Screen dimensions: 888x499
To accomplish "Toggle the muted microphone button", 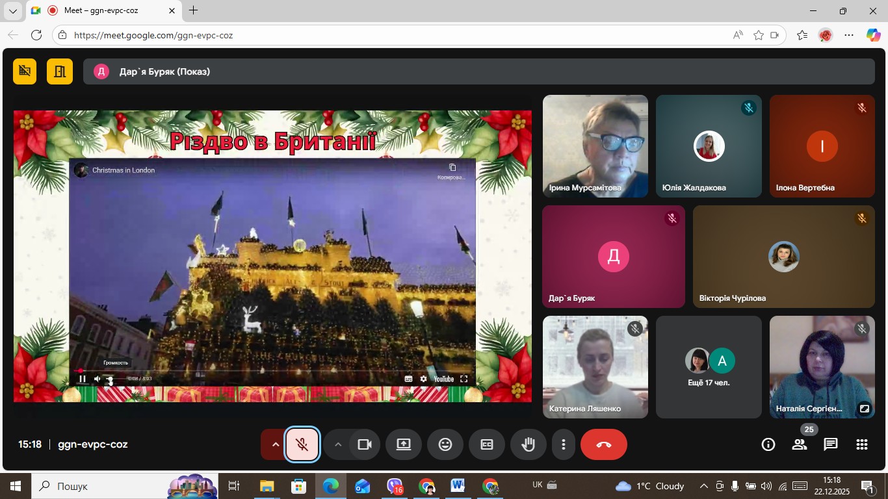I will [302, 444].
